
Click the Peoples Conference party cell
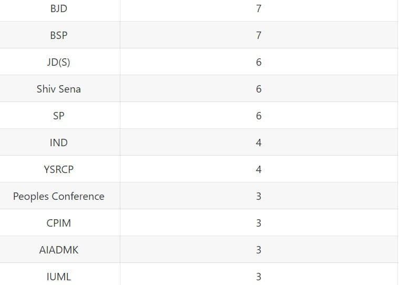[59, 196]
